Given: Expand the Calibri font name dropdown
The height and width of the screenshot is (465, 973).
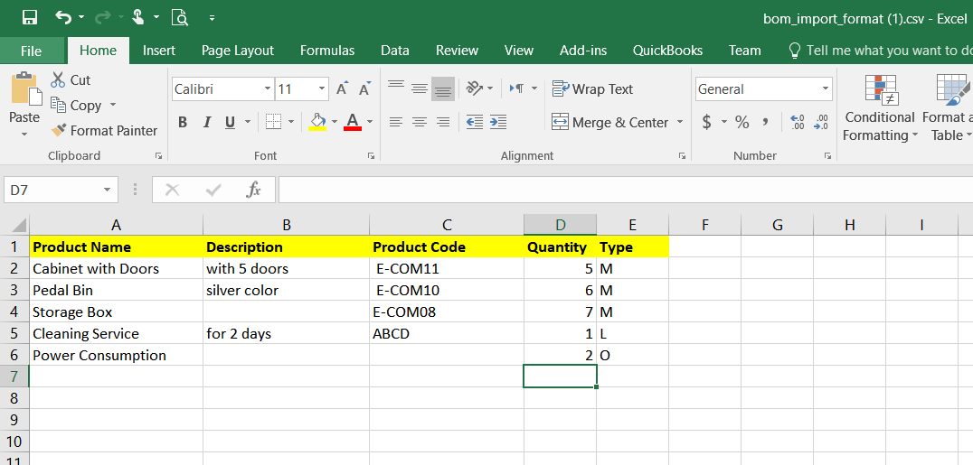Looking at the screenshot, I should tap(268, 89).
